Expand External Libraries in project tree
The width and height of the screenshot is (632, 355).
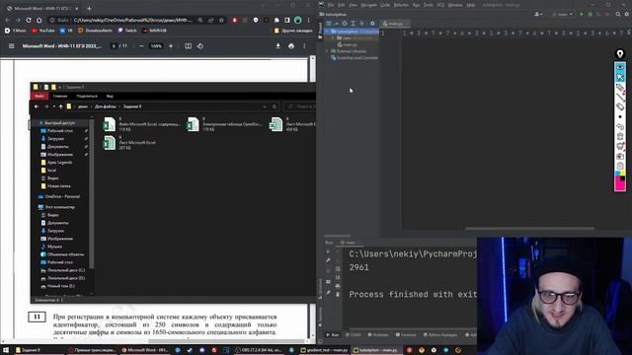(327, 51)
